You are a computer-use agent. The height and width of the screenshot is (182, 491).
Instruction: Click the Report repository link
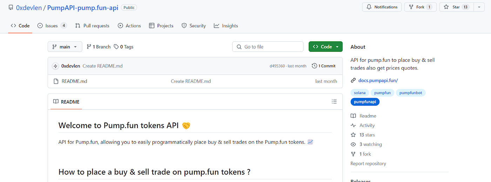[x=368, y=163]
